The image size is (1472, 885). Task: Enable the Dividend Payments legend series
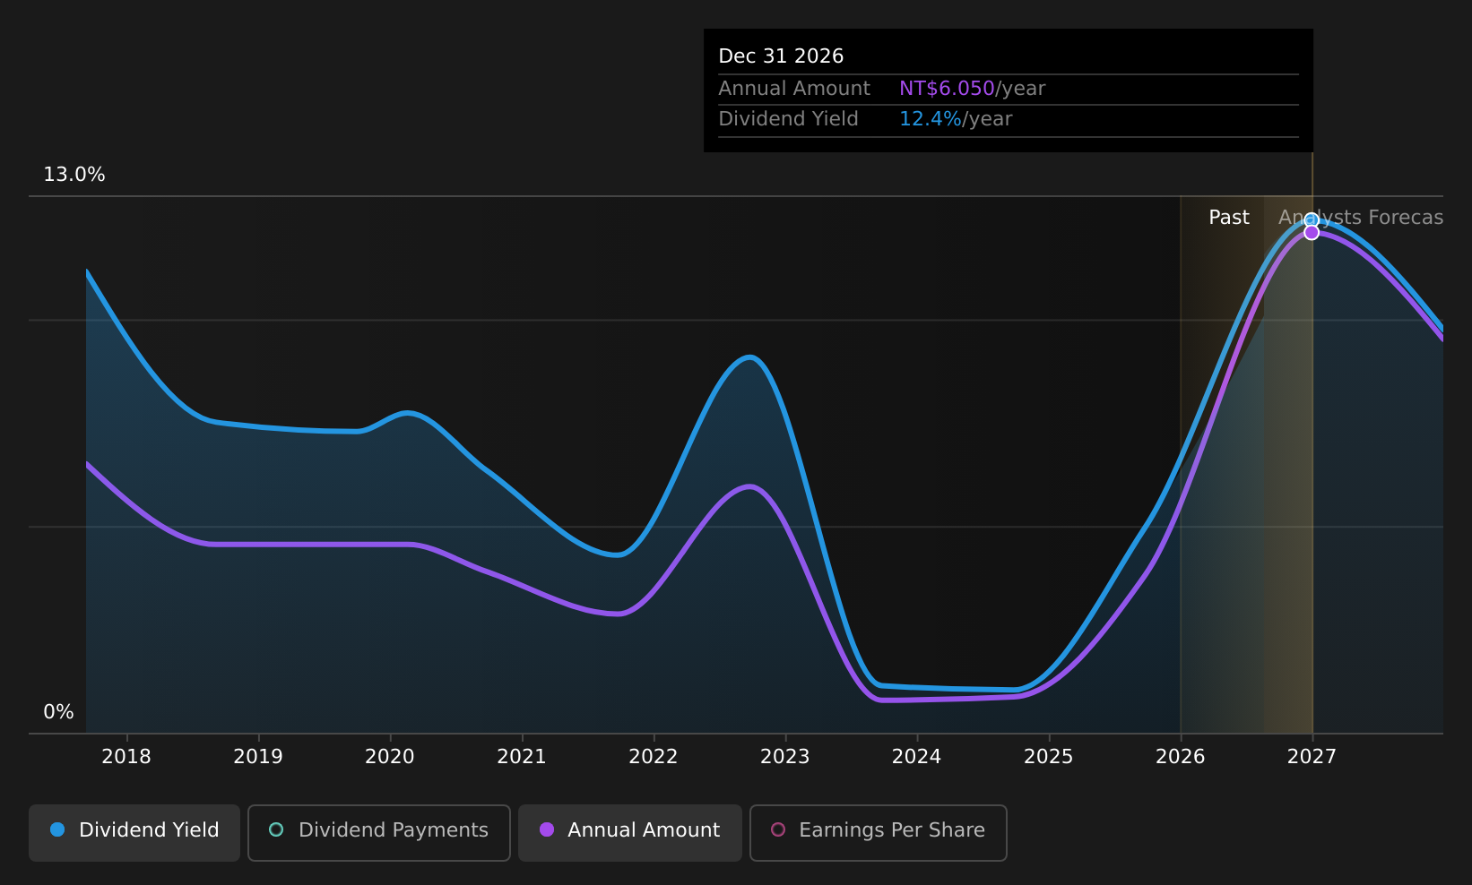379,832
